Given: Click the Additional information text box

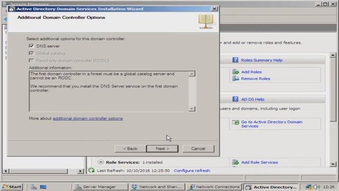Looking at the screenshot, I should pos(112,91).
